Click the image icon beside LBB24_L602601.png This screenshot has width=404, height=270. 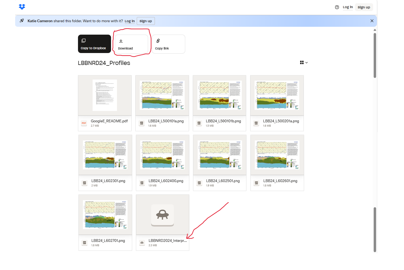256,183
